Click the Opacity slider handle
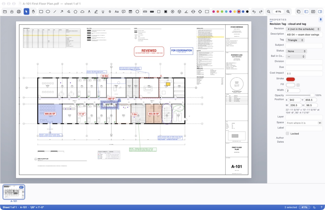 (x=312, y=95)
